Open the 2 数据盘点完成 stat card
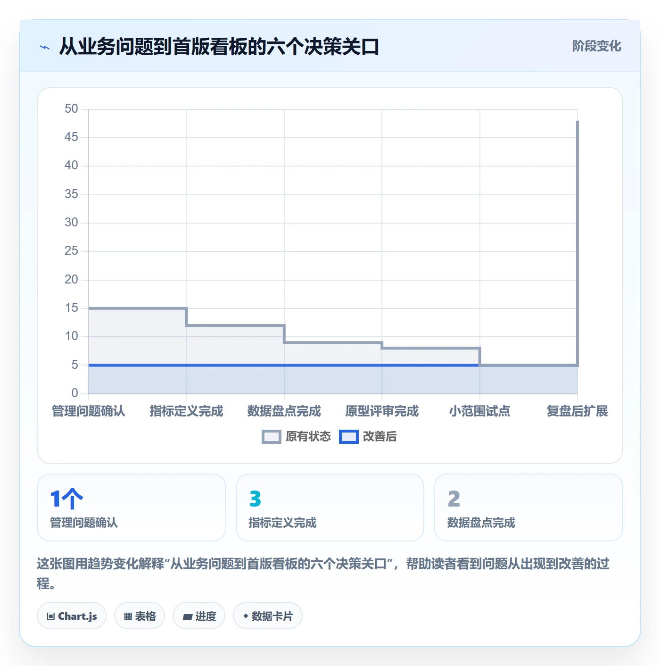This screenshot has height=666, width=660. (x=528, y=508)
